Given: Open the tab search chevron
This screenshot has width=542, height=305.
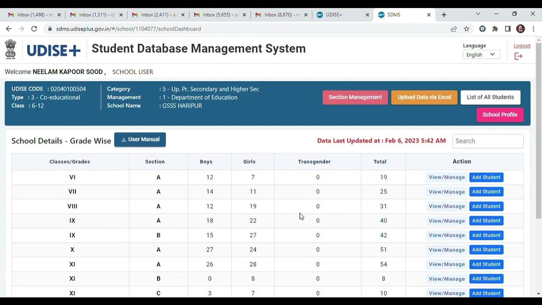Looking at the screenshot, I should 478,14.
